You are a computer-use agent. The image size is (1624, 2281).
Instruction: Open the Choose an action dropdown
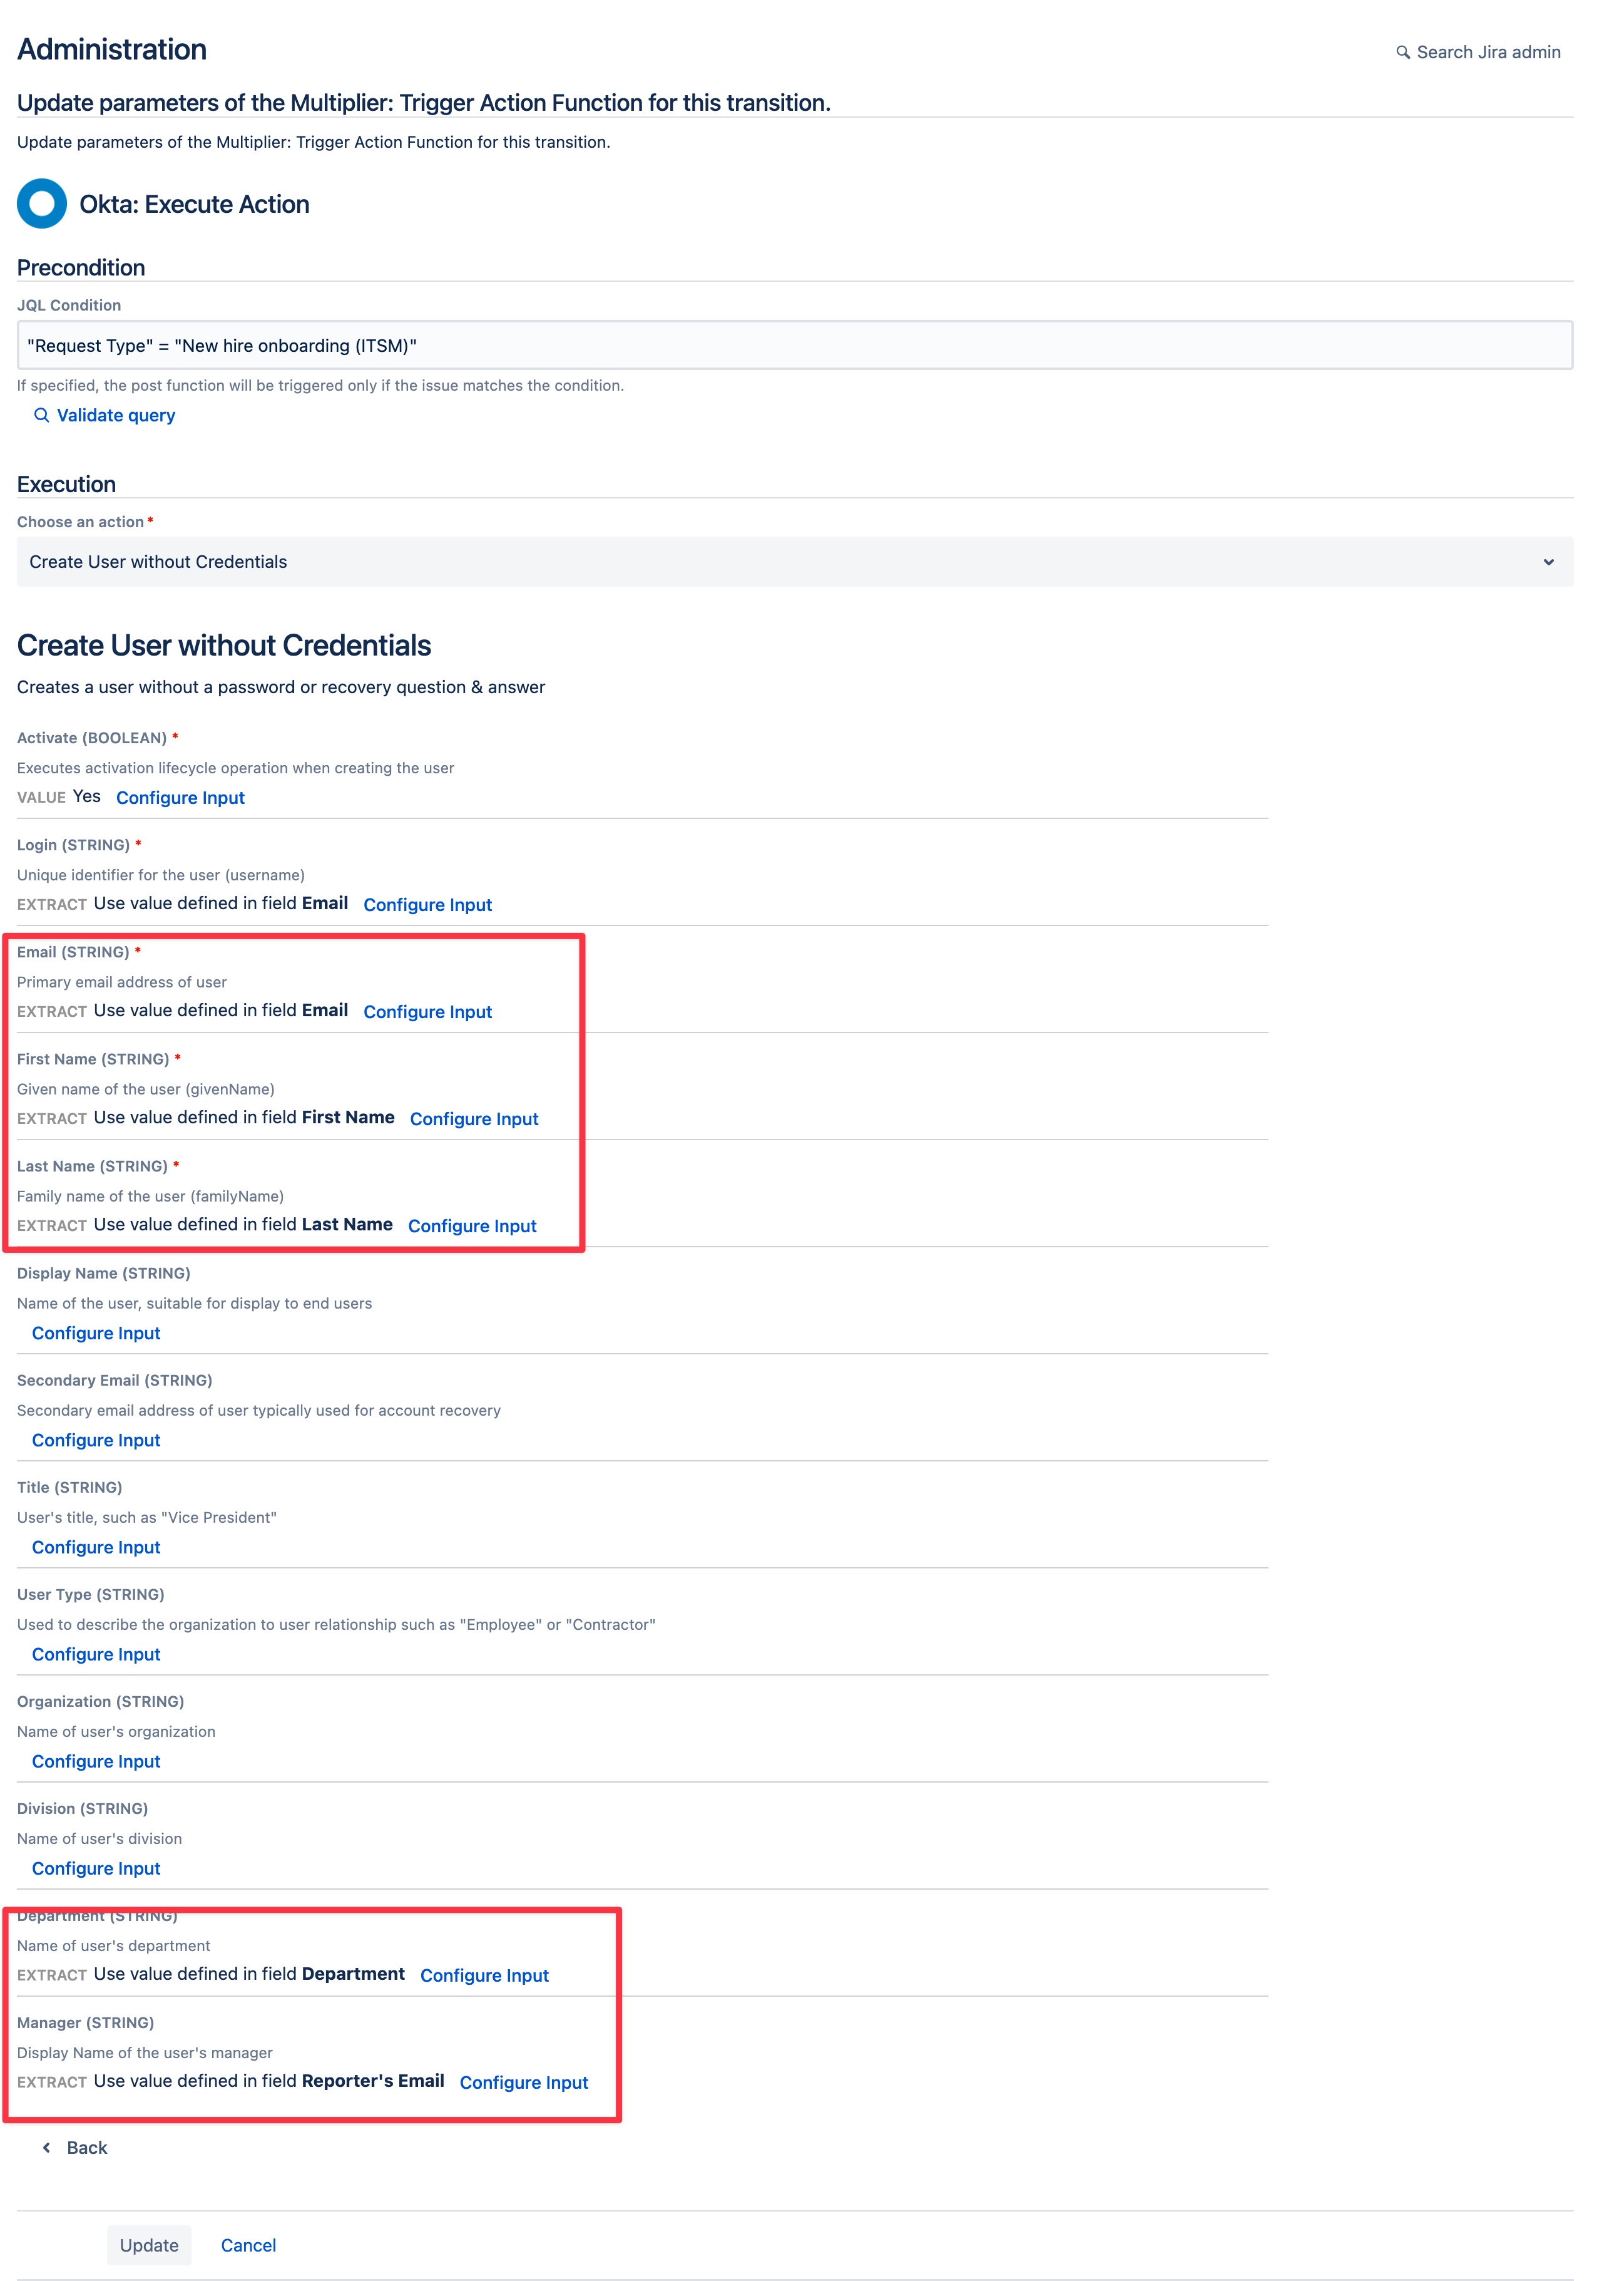pyautogui.click(x=795, y=562)
